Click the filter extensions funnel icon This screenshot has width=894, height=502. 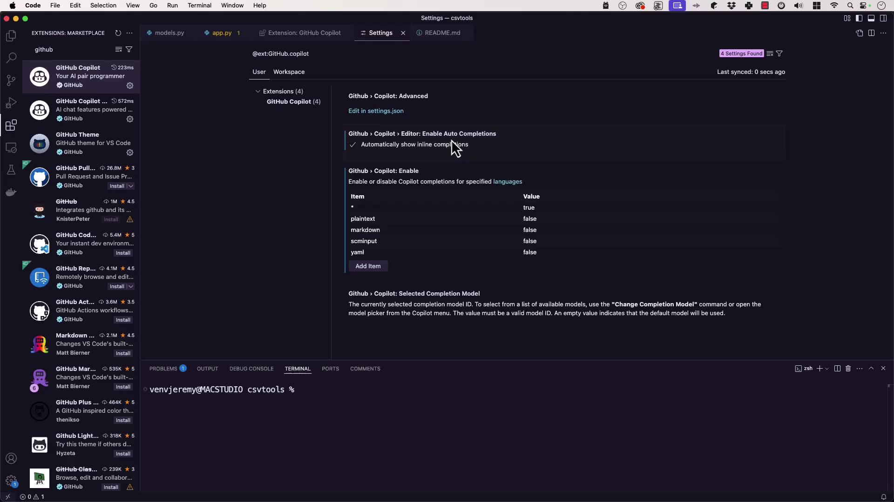[129, 49]
